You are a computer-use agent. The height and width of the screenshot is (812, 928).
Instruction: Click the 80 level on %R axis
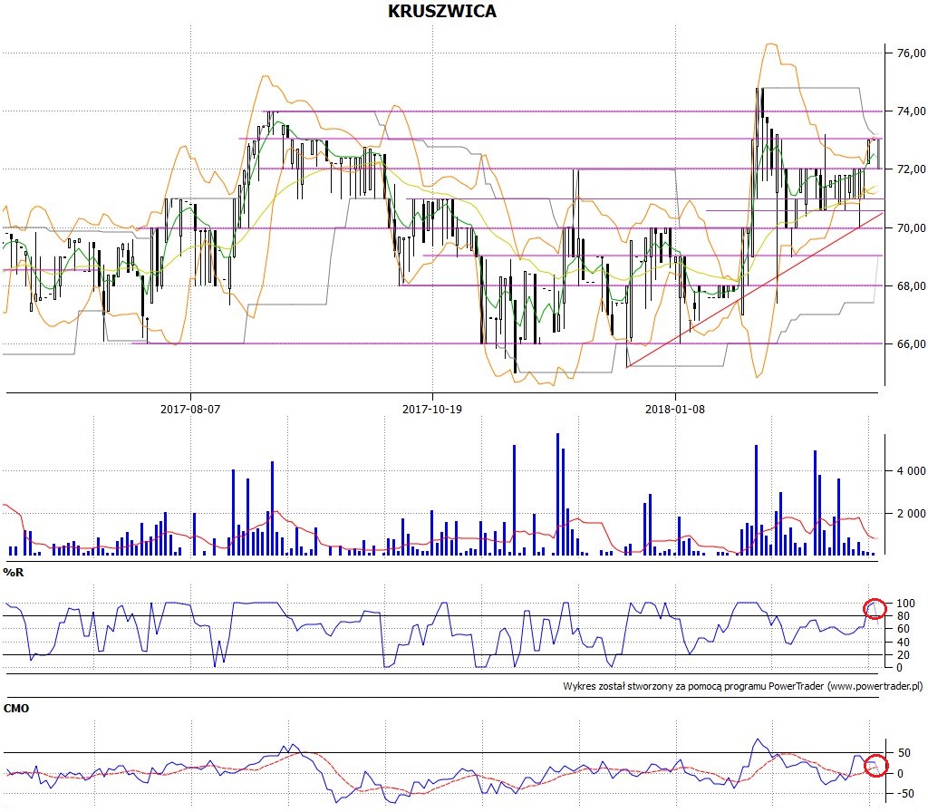point(904,616)
